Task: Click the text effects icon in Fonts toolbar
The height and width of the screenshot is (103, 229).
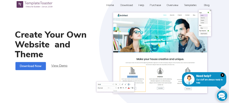Action: pos(129,84)
